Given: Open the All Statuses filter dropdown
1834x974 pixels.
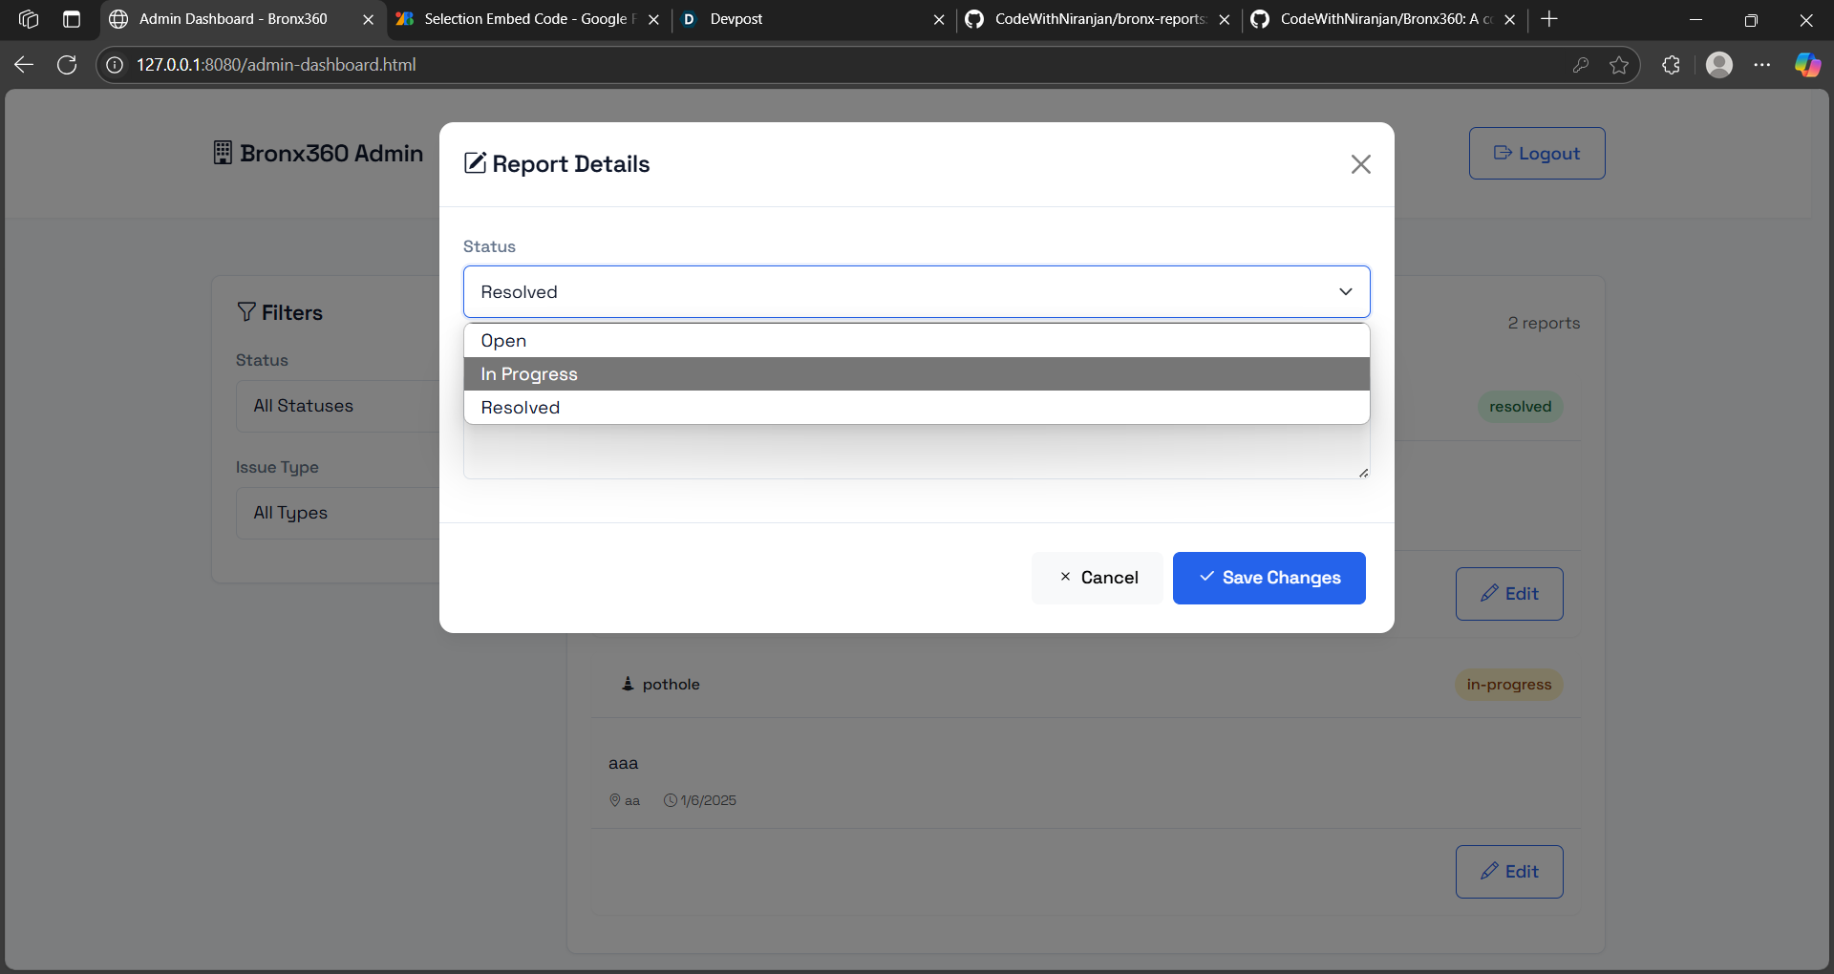Looking at the screenshot, I should 338,406.
